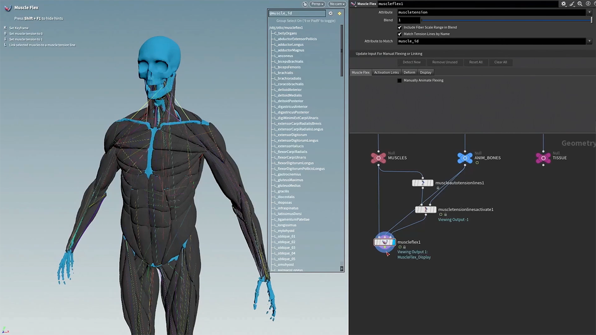Open the Attribute dropdown arrow
This screenshot has height=335, width=596.
[589, 13]
